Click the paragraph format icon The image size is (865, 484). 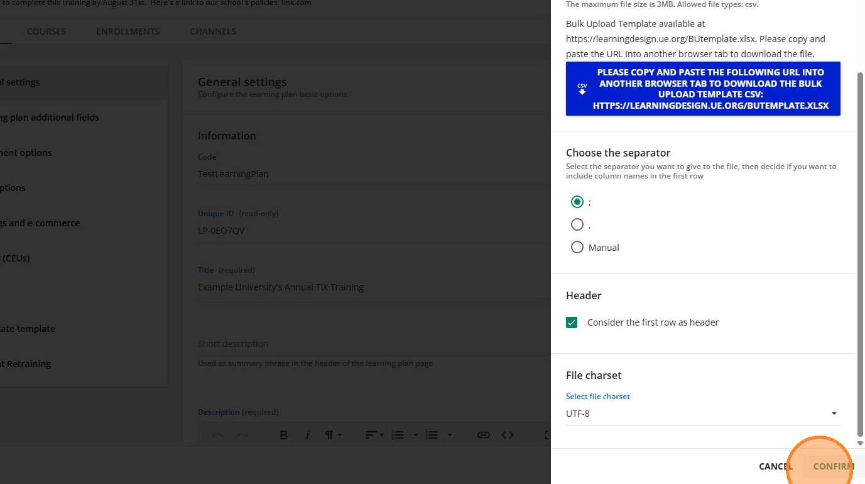pyautogui.click(x=329, y=435)
